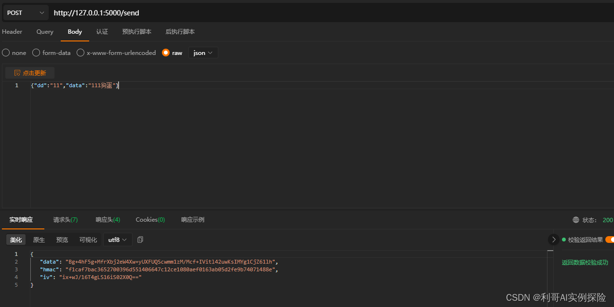Toggle the 校验返回结果 switch

tap(610, 240)
